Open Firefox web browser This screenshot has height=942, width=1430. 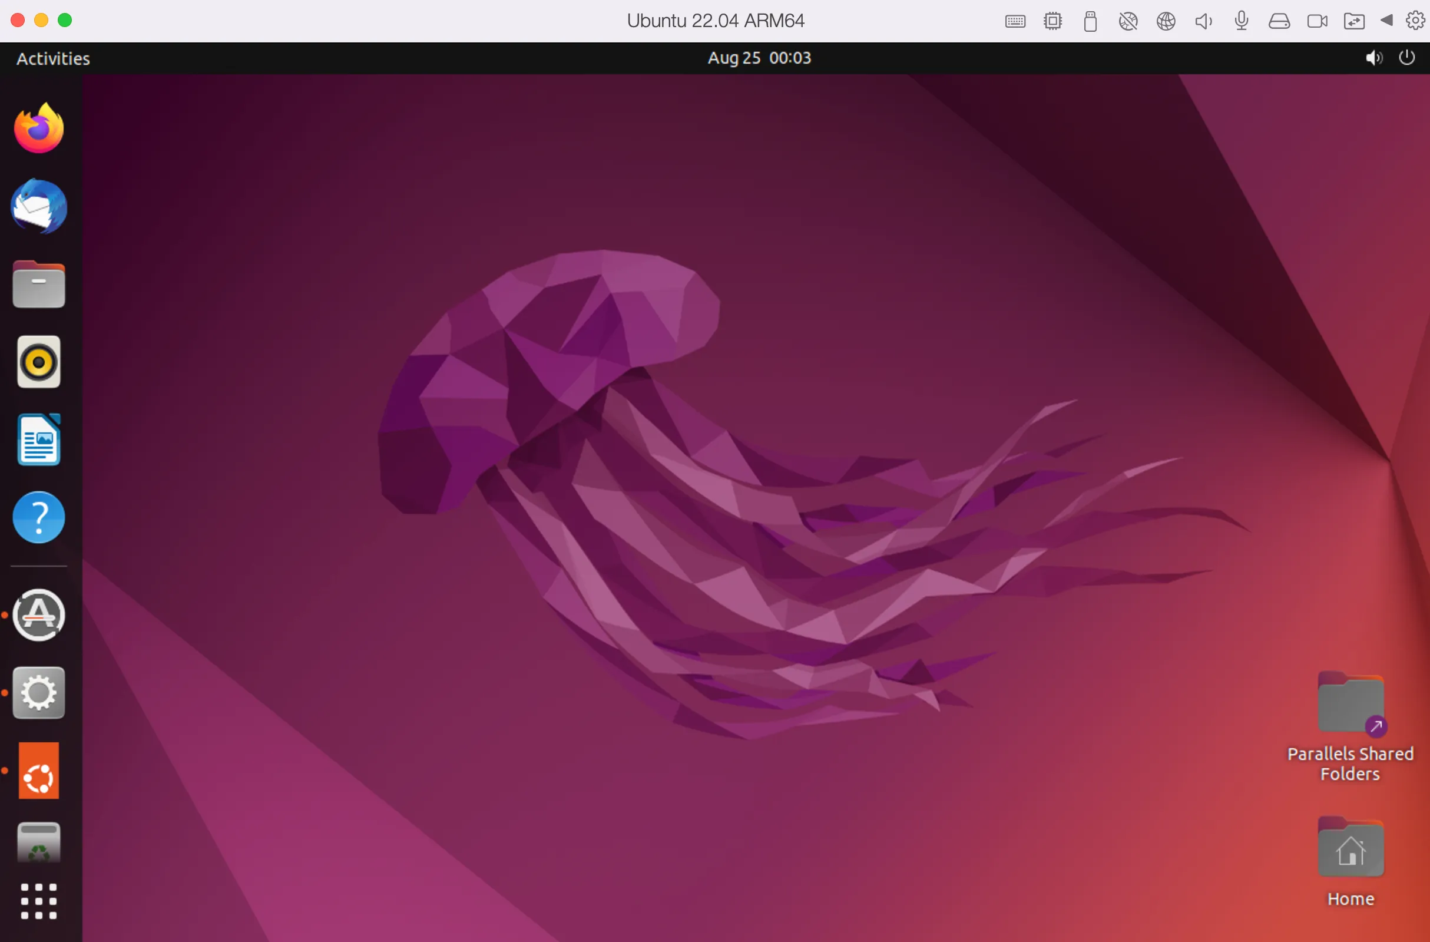click(x=39, y=128)
